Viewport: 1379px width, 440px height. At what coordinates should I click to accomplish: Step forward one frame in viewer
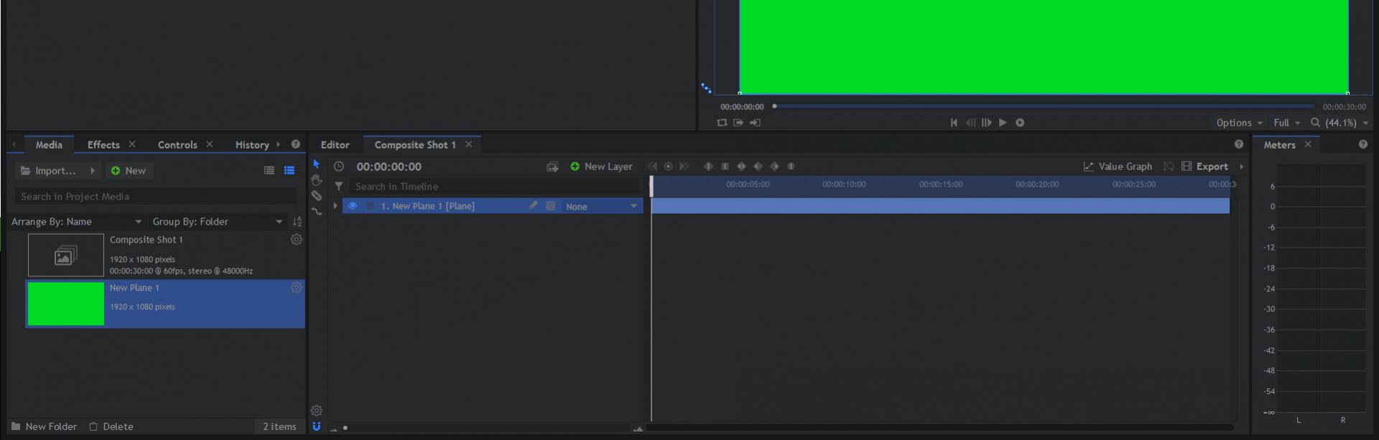(x=987, y=123)
